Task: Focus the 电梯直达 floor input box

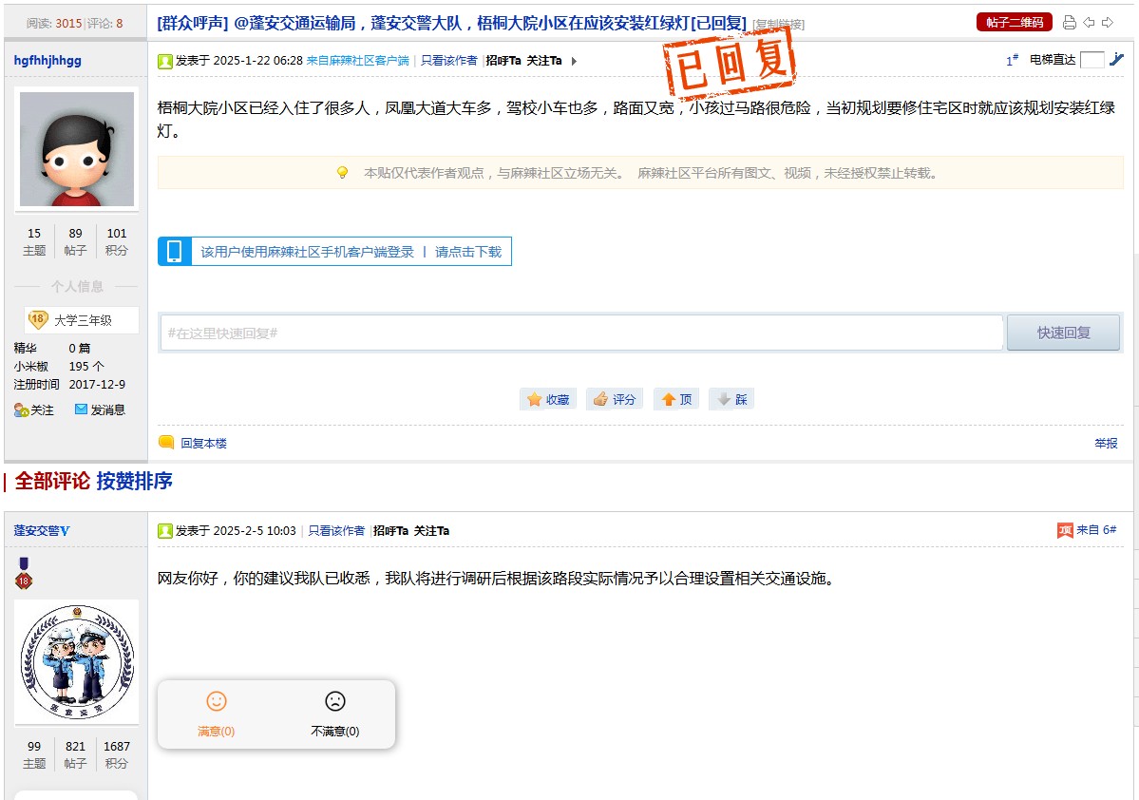Action: 1092,60
